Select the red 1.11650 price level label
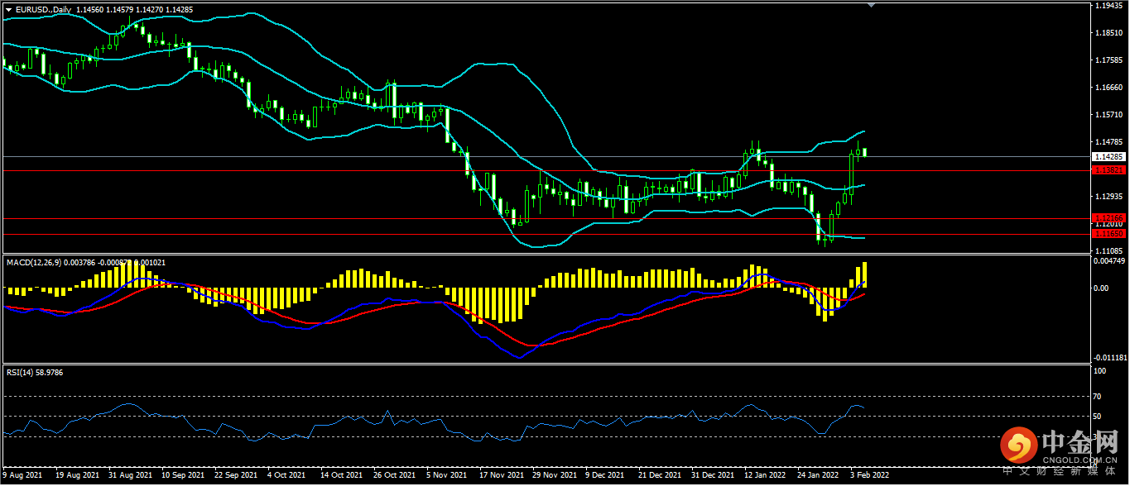 (x=1108, y=234)
